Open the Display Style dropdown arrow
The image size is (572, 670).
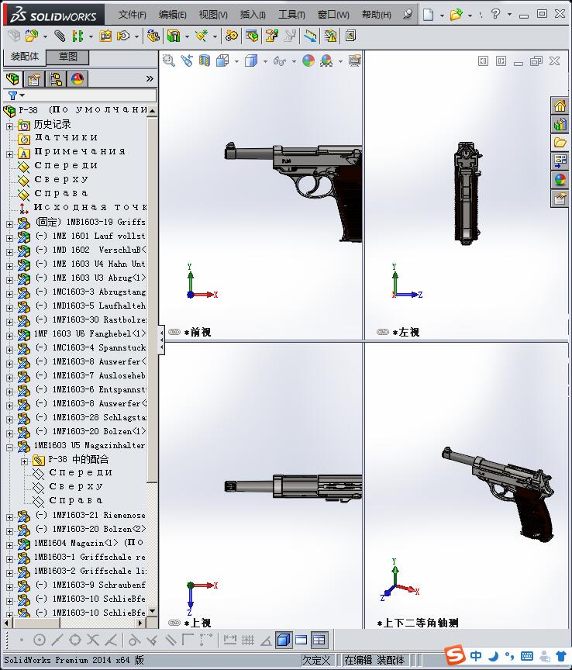click(265, 61)
